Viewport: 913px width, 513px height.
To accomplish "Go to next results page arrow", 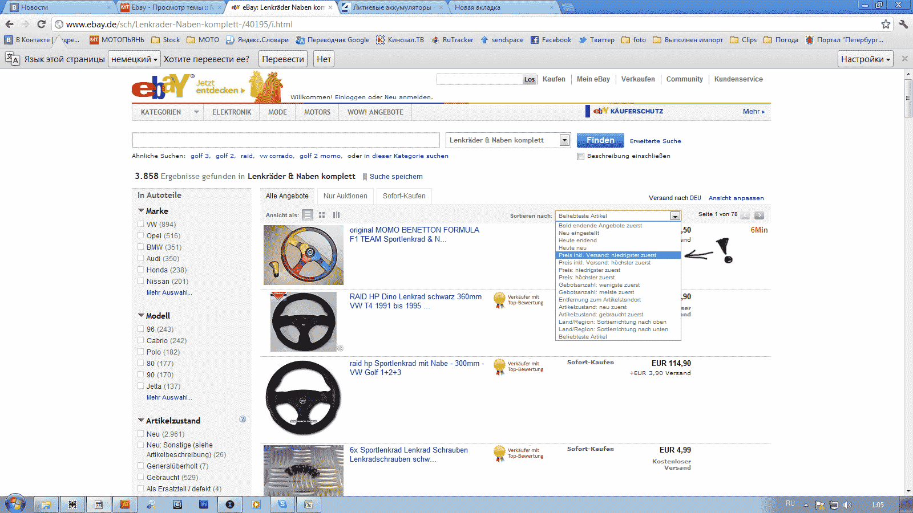I will pyautogui.click(x=759, y=215).
